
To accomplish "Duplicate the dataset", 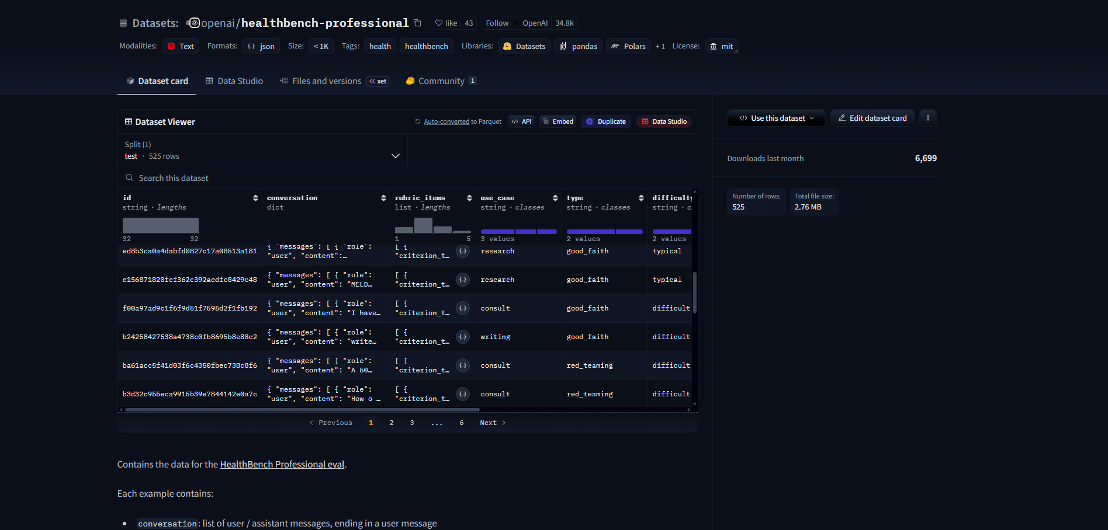I will [606, 121].
